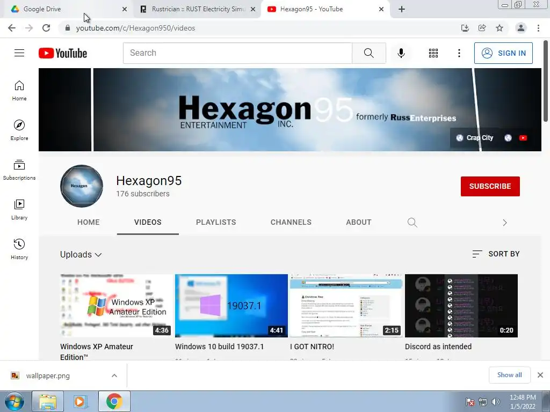Open Action Center flag in tray

(469, 402)
